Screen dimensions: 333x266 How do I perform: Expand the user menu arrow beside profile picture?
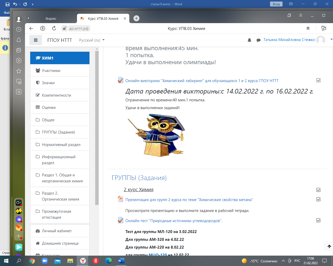[331, 39]
